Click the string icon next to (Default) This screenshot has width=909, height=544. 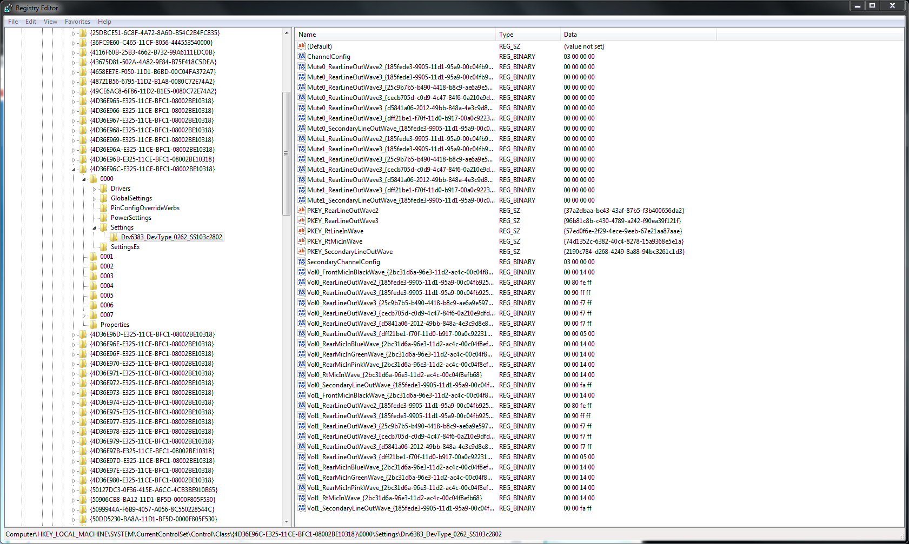[x=302, y=46]
